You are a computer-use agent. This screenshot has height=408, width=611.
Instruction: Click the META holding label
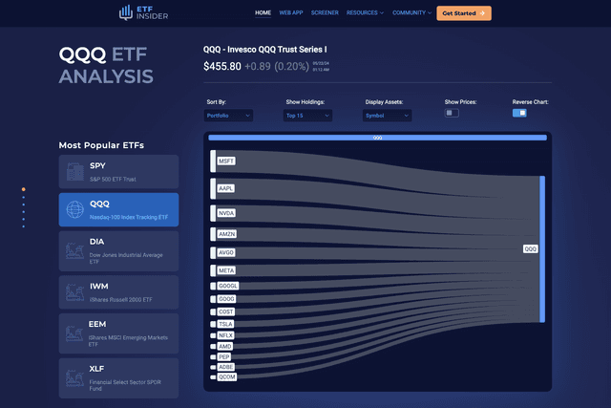pos(226,270)
